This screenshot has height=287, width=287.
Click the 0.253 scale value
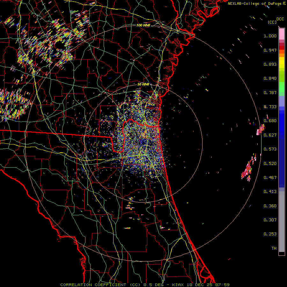click(x=270, y=234)
